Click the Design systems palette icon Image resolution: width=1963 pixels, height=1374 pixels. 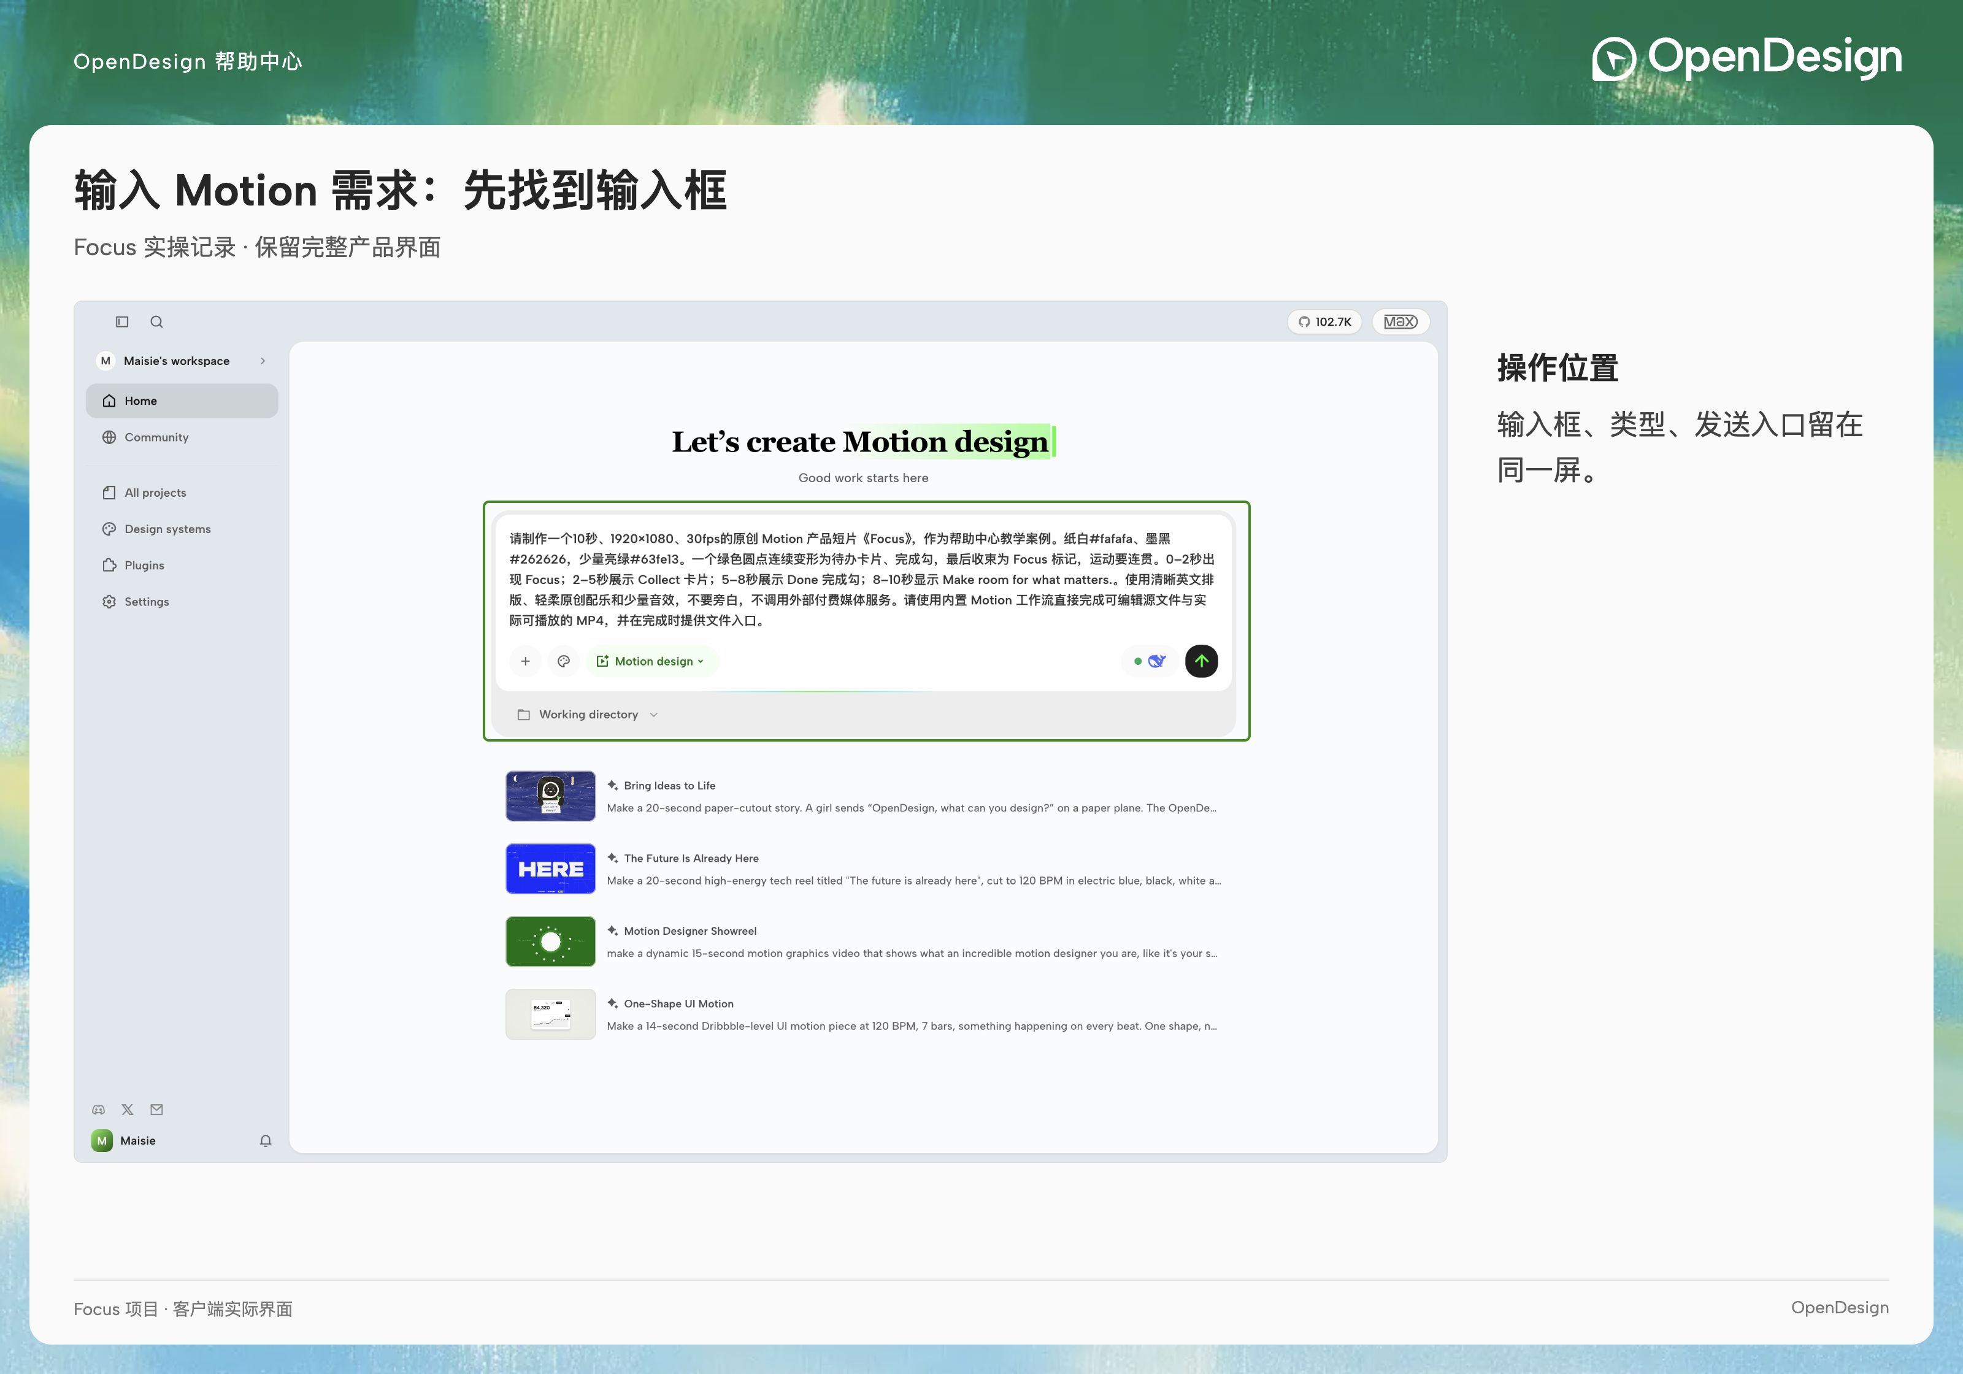point(109,529)
